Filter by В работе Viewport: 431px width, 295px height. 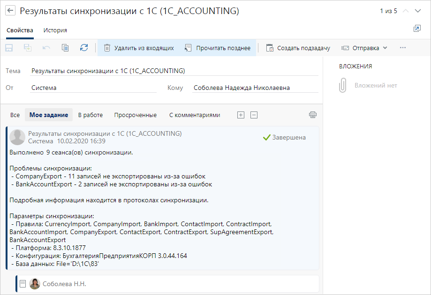point(90,115)
